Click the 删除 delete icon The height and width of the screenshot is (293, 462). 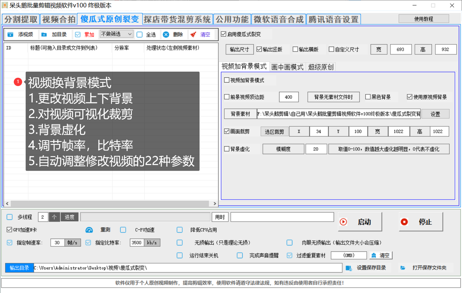click(x=166, y=35)
